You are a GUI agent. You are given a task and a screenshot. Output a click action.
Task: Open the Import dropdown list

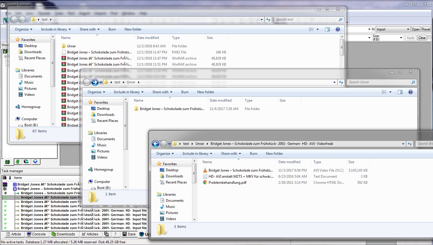tap(393, 29)
